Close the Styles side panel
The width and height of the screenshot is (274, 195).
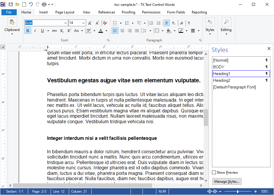(269, 49)
